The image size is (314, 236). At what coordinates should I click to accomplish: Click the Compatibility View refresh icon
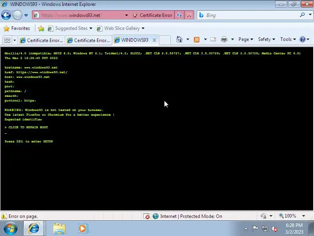179,15
